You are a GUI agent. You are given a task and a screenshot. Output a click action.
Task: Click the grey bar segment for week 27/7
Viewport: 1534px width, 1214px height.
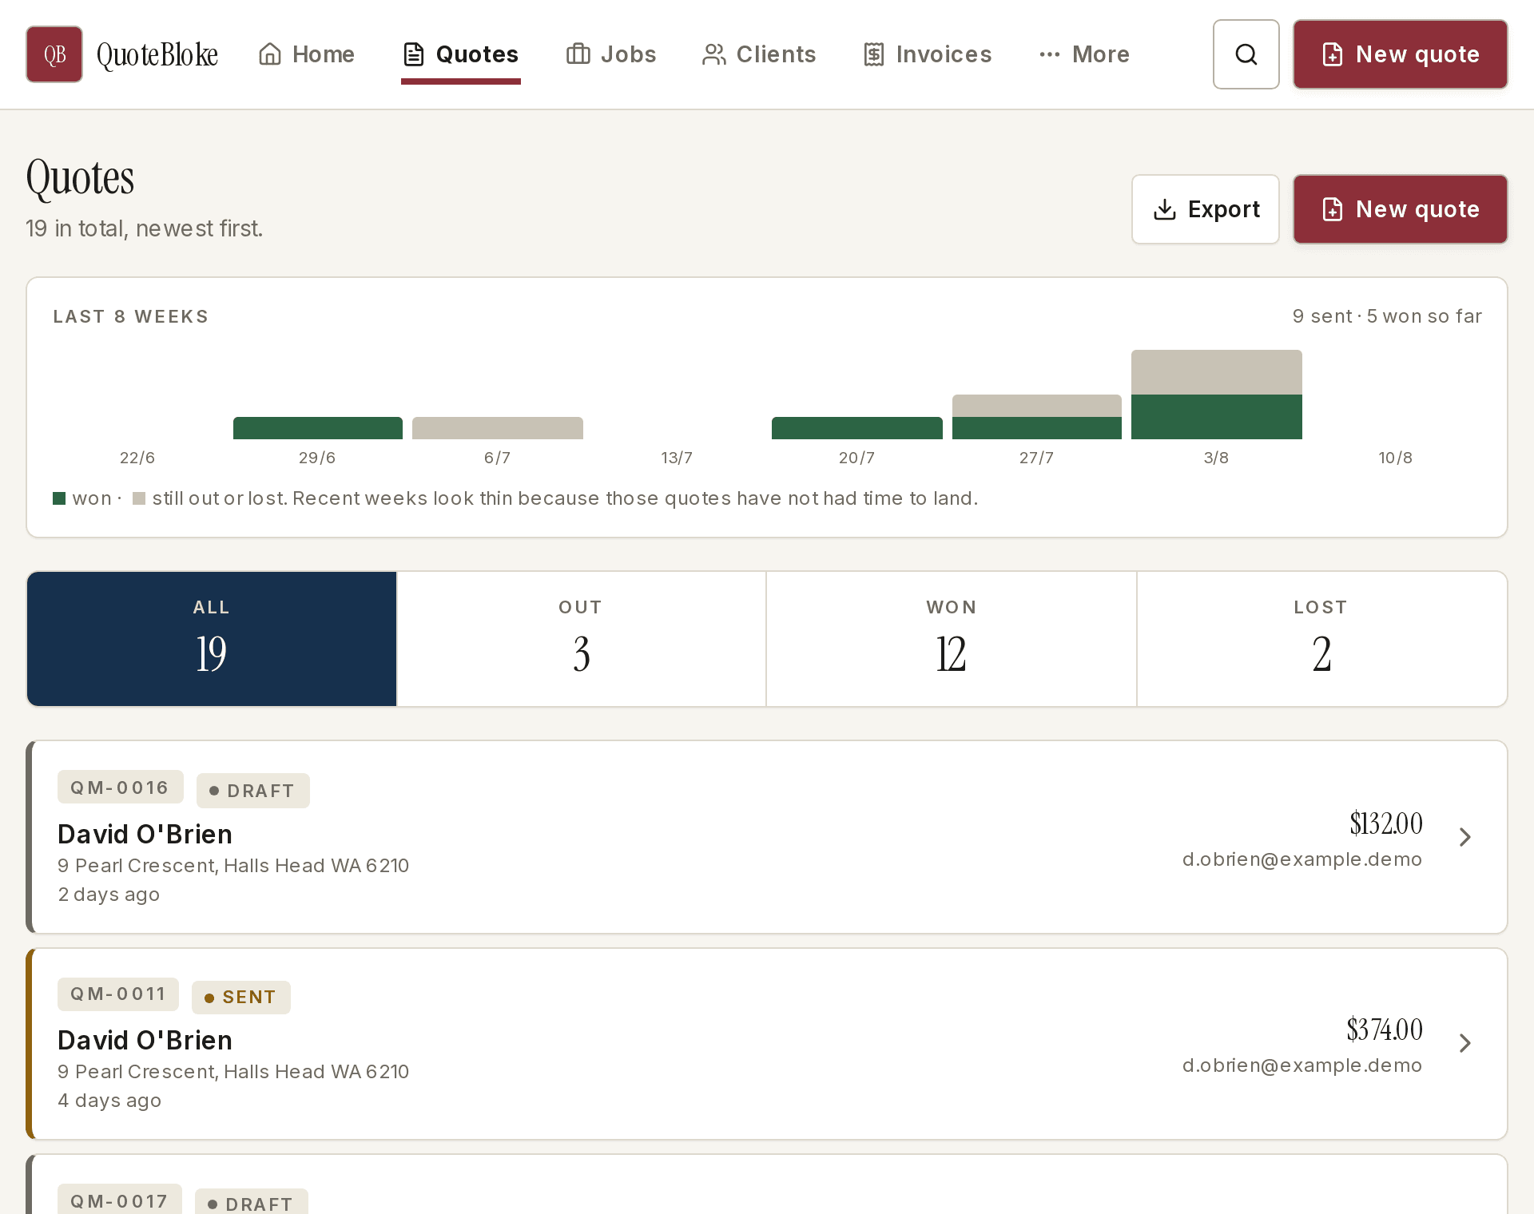pyautogui.click(x=1037, y=406)
